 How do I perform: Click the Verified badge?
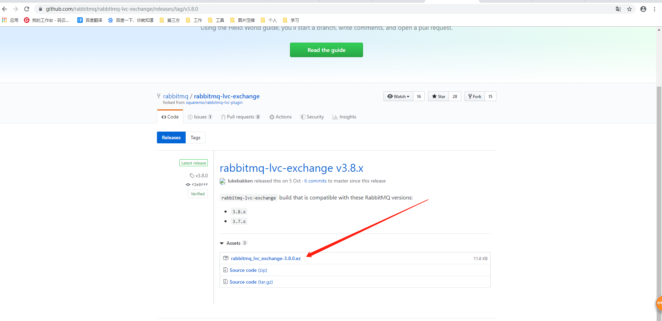pyautogui.click(x=198, y=194)
